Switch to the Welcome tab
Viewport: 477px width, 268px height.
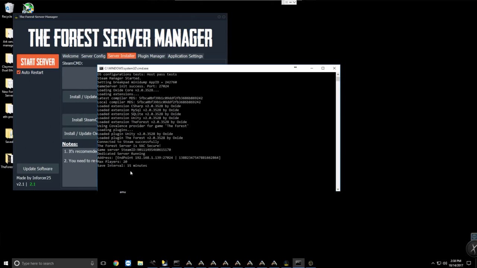[x=70, y=56]
